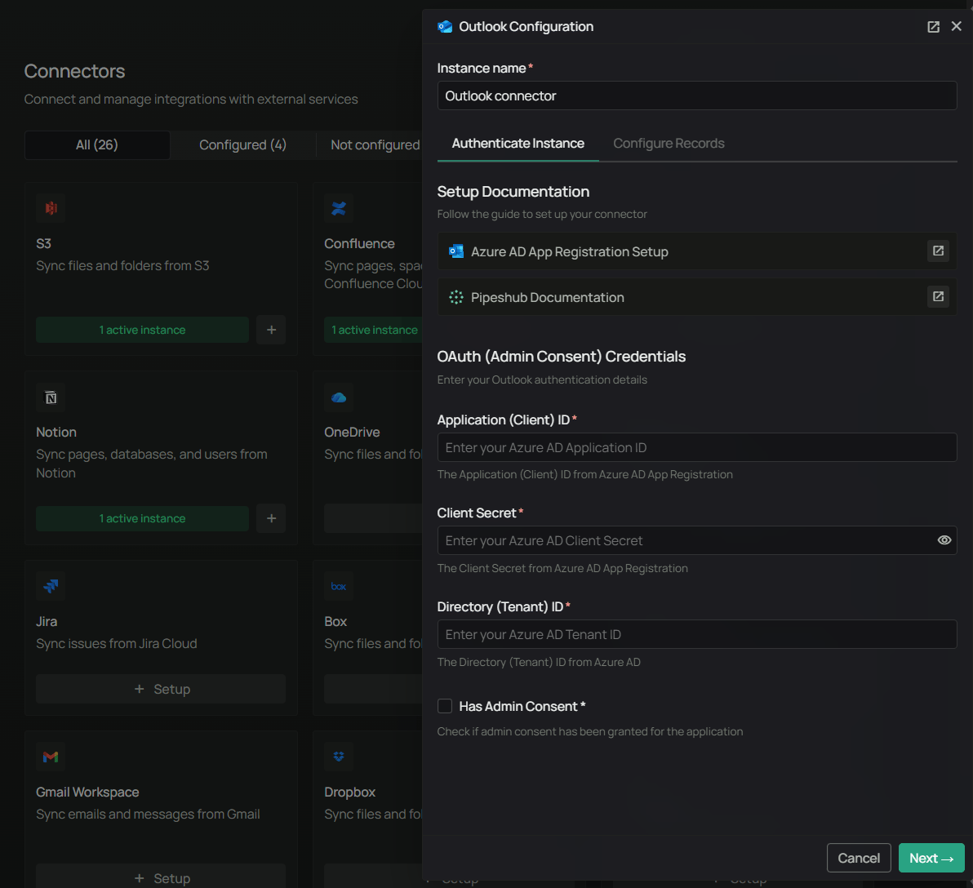Screen dimensions: 973x888
Task: Click 'Sync issues from Jira Cloud' description
Action: (117, 643)
